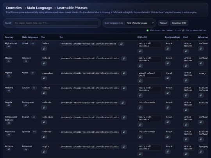Click the Reload button
211x158 pixels.
[x=163, y=23]
